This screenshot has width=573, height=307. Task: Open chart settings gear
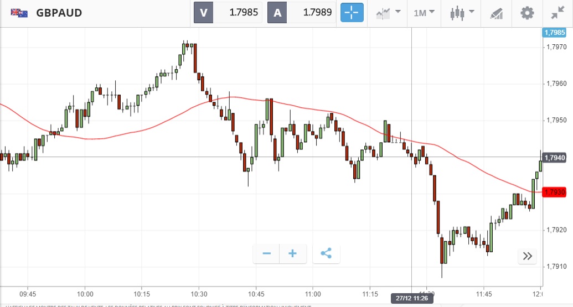[x=527, y=13]
